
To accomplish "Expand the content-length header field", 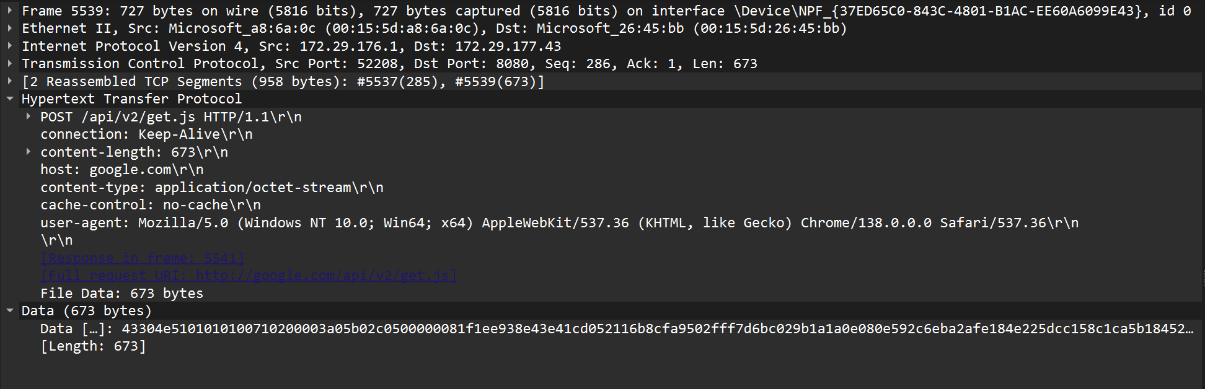I will [x=29, y=152].
